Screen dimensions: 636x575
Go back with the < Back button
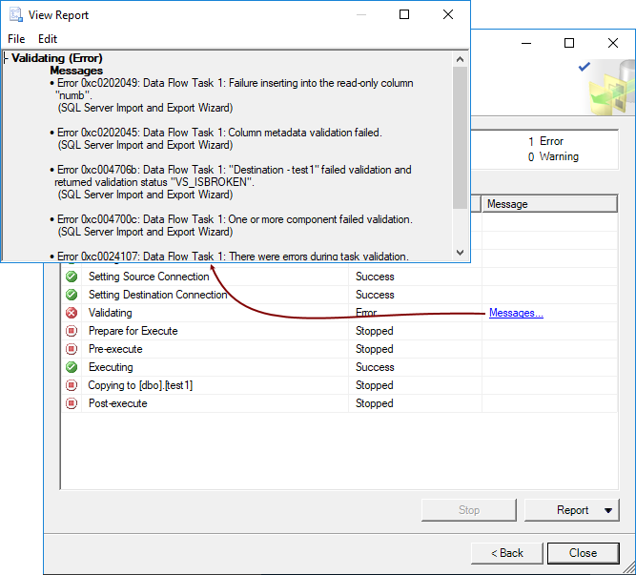click(507, 553)
